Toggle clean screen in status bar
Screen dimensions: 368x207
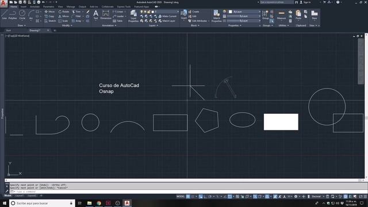[x=361, y=197]
